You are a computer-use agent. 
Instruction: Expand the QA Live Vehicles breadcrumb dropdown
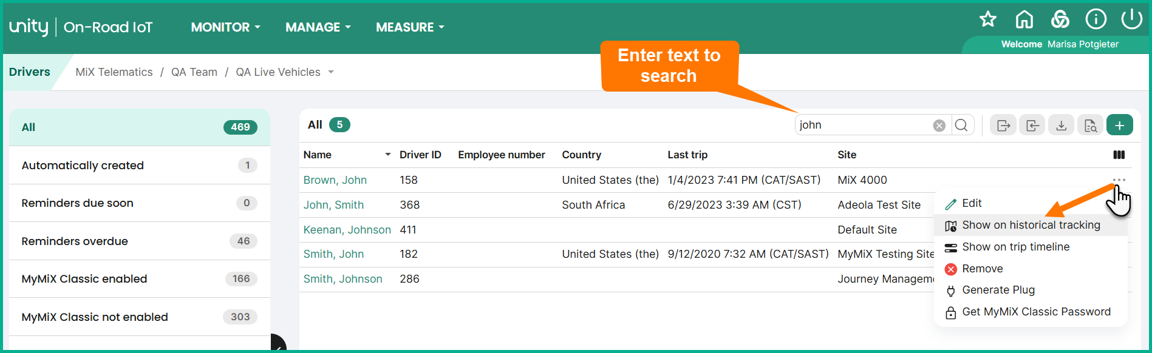point(331,72)
